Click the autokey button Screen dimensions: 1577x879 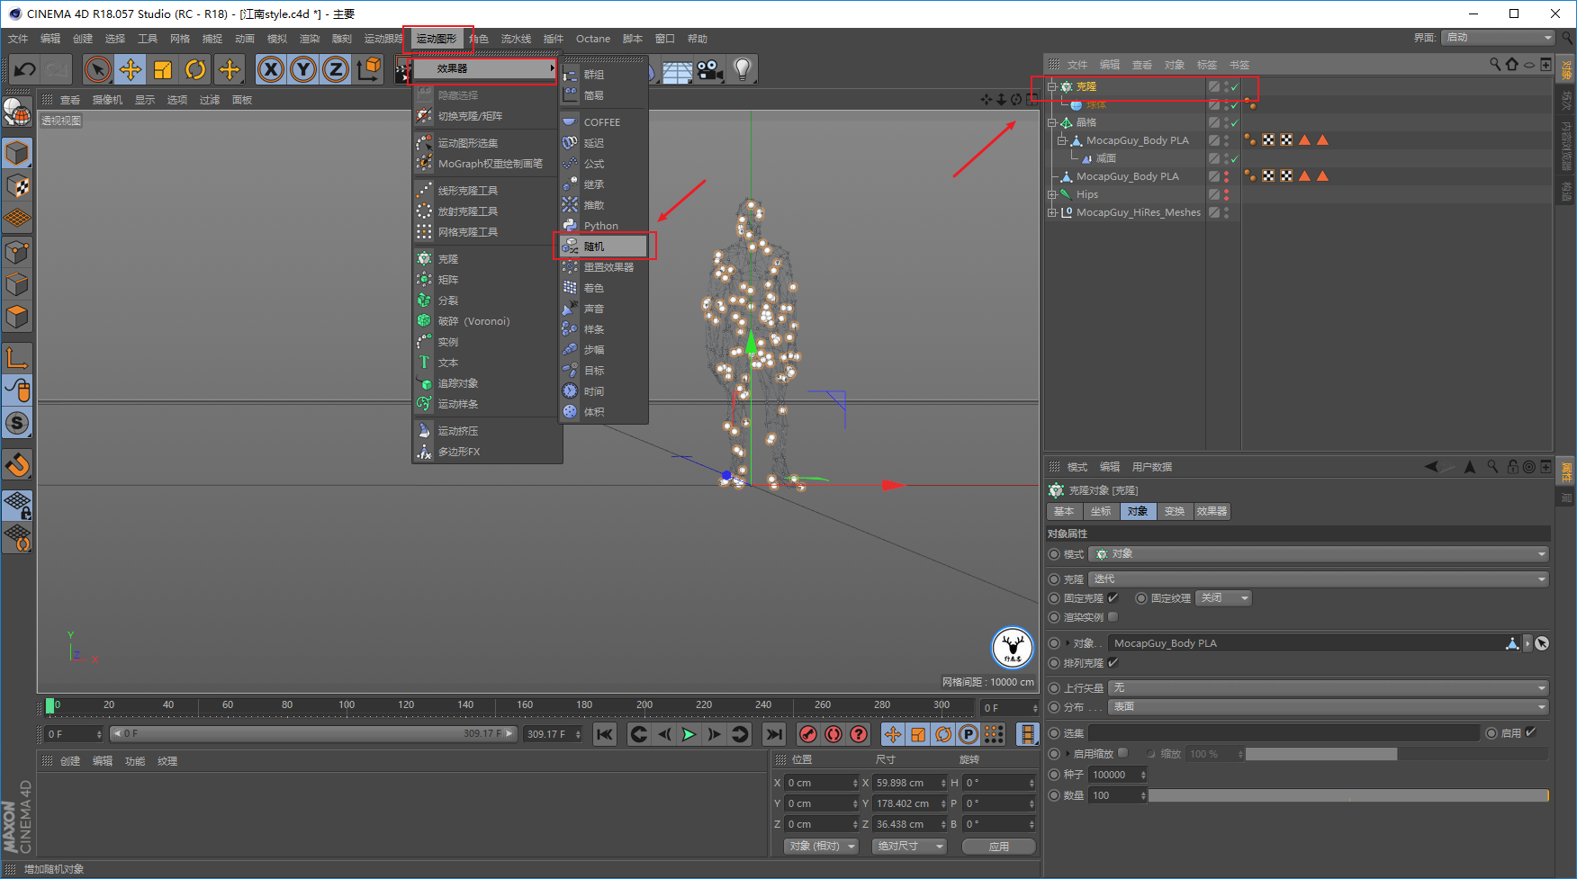834,734
